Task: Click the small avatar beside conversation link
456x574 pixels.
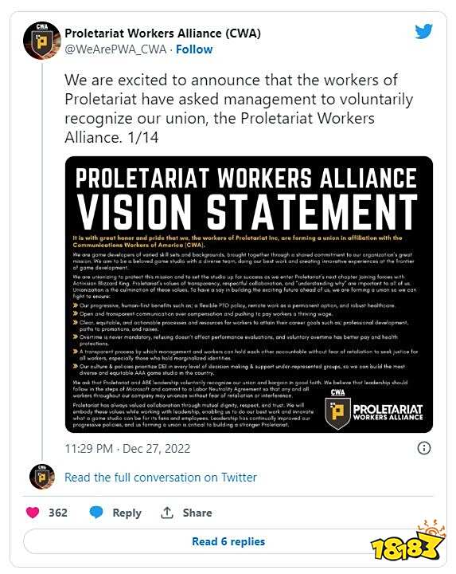Action: [x=42, y=477]
